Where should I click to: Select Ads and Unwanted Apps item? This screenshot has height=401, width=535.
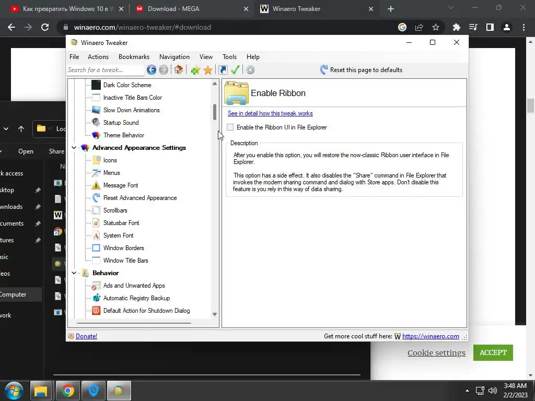click(x=134, y=286)
